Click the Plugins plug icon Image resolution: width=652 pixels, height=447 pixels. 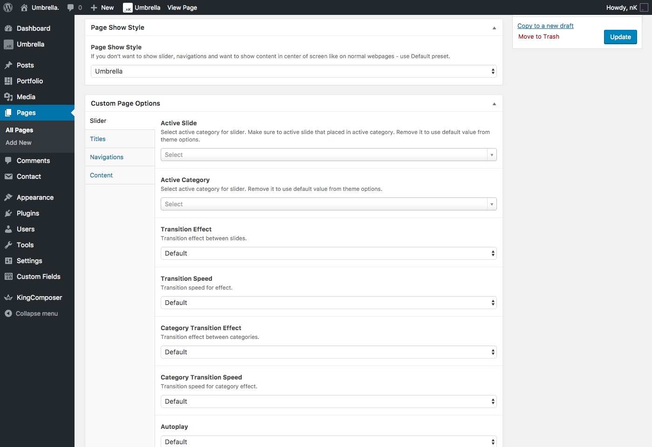tap(8, 213)
